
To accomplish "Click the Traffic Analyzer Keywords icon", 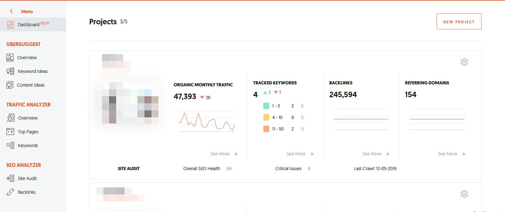I will [10, 145].
